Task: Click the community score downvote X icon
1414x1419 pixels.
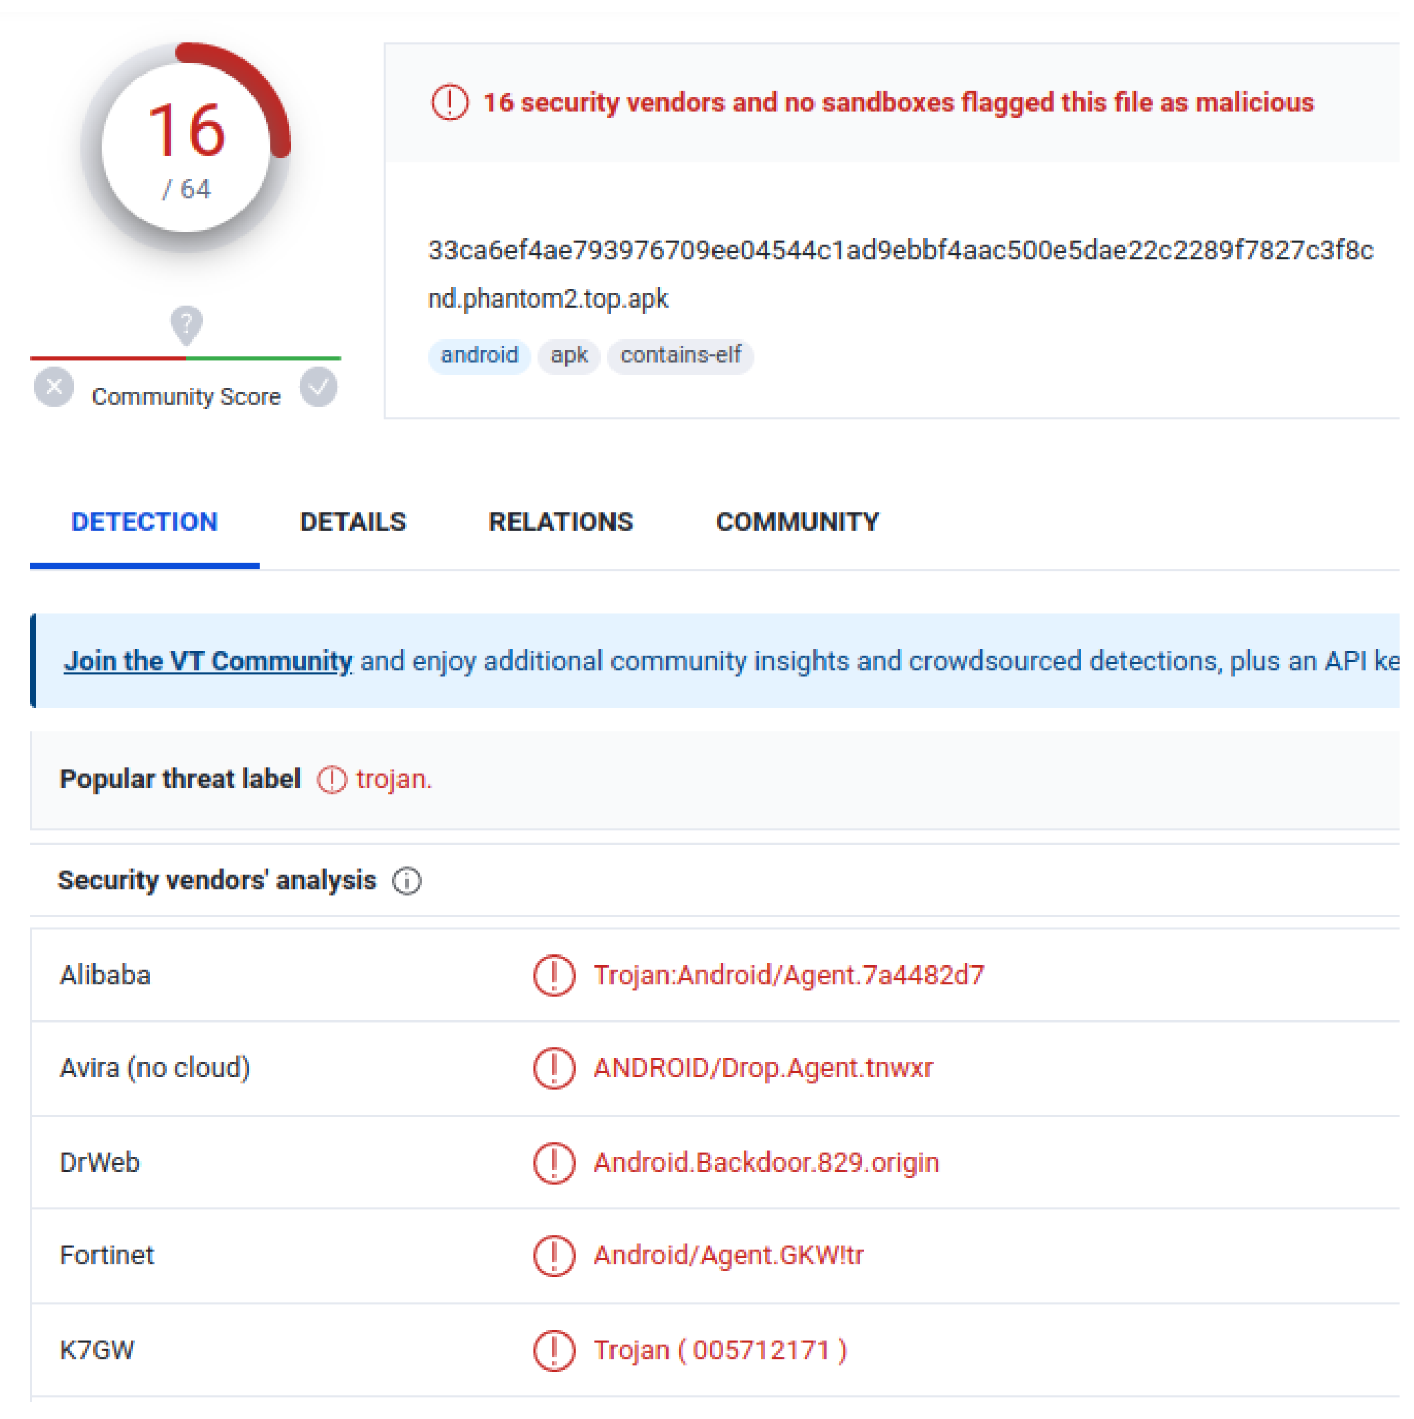Action: [54, 387]
